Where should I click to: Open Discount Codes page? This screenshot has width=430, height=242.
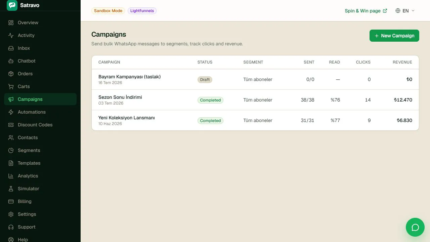pyautogui.click(x=40, y=125)
